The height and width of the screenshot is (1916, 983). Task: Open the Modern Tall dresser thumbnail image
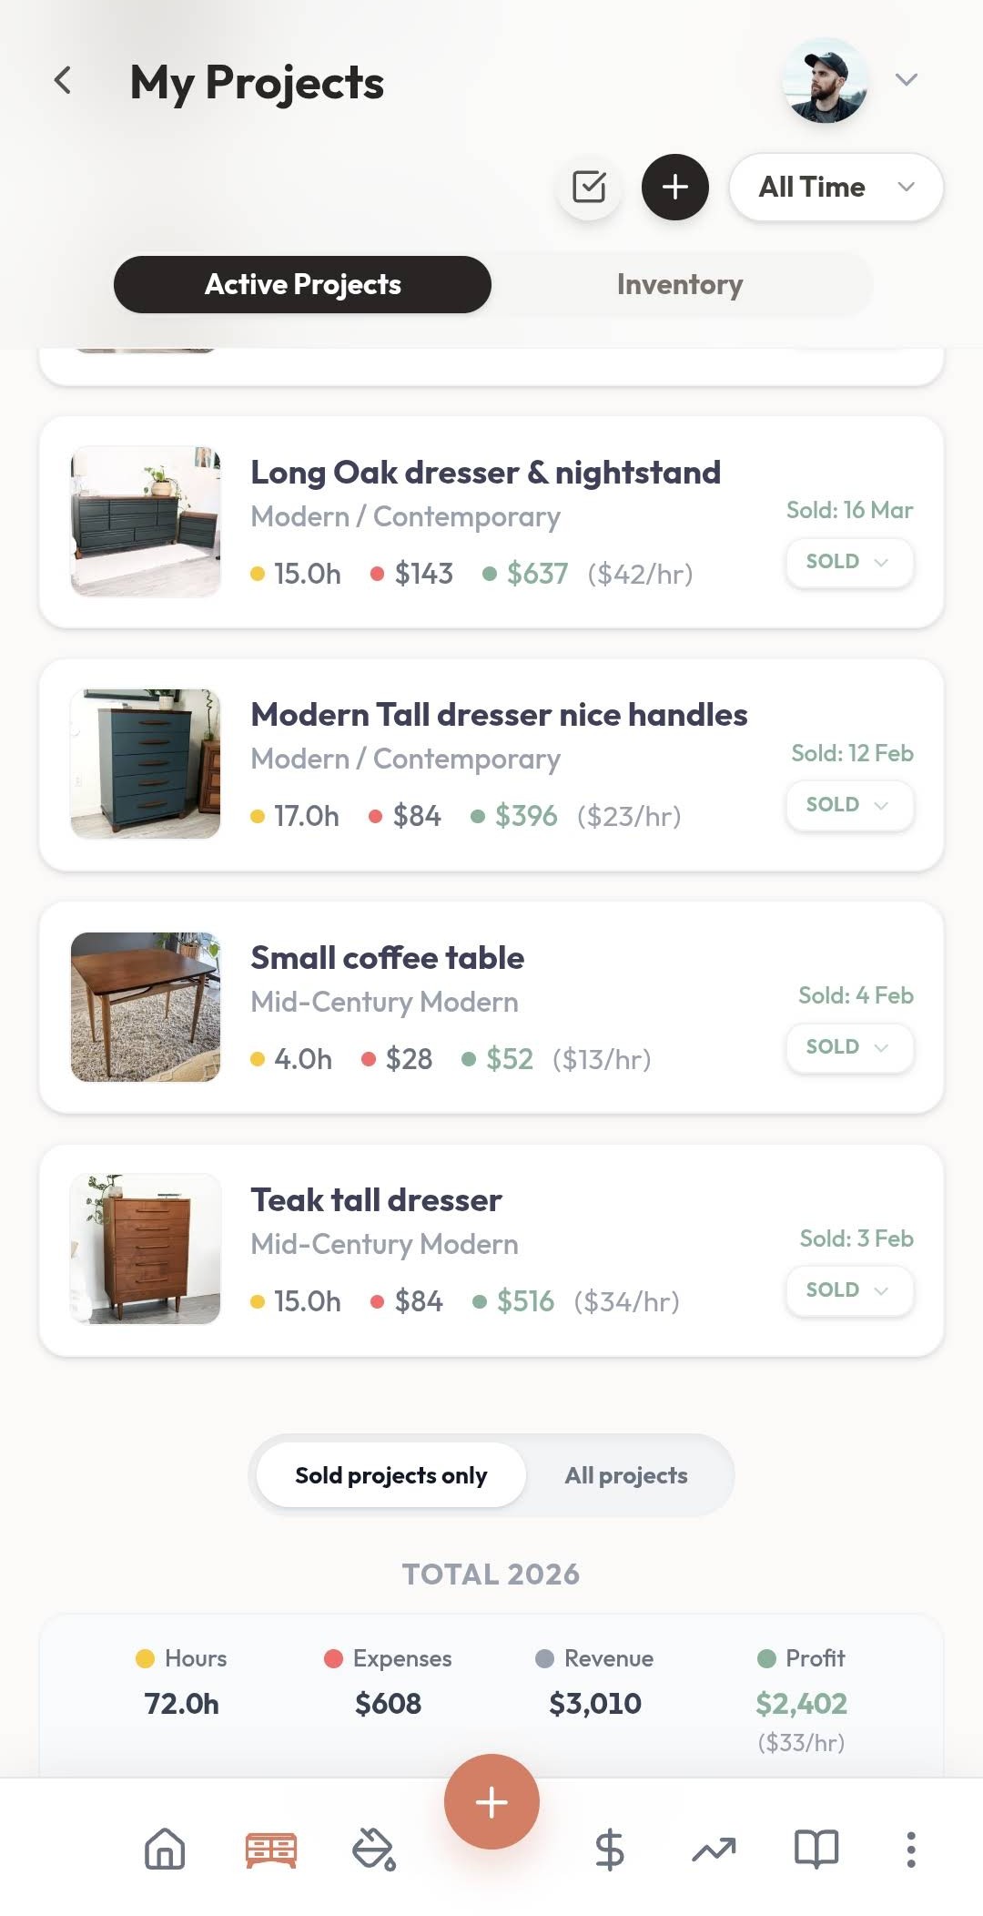click(x=146, y=764)
